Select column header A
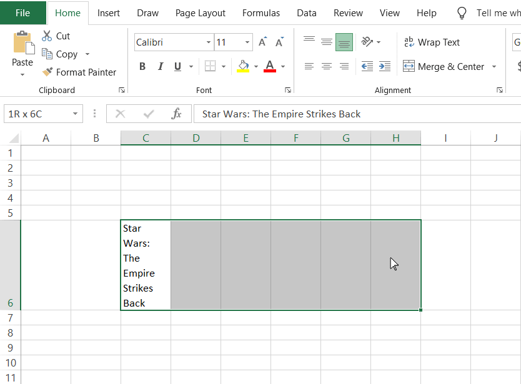 tap(46, 138)
